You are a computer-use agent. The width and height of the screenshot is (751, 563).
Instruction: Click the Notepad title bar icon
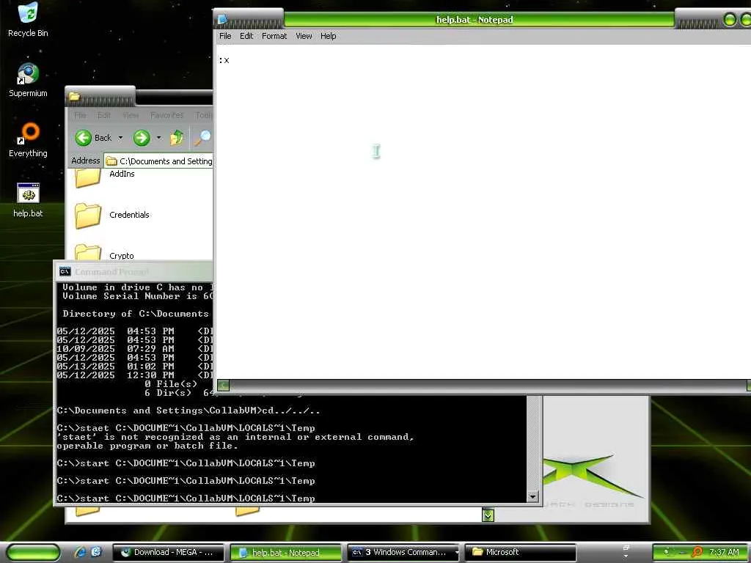223,20
